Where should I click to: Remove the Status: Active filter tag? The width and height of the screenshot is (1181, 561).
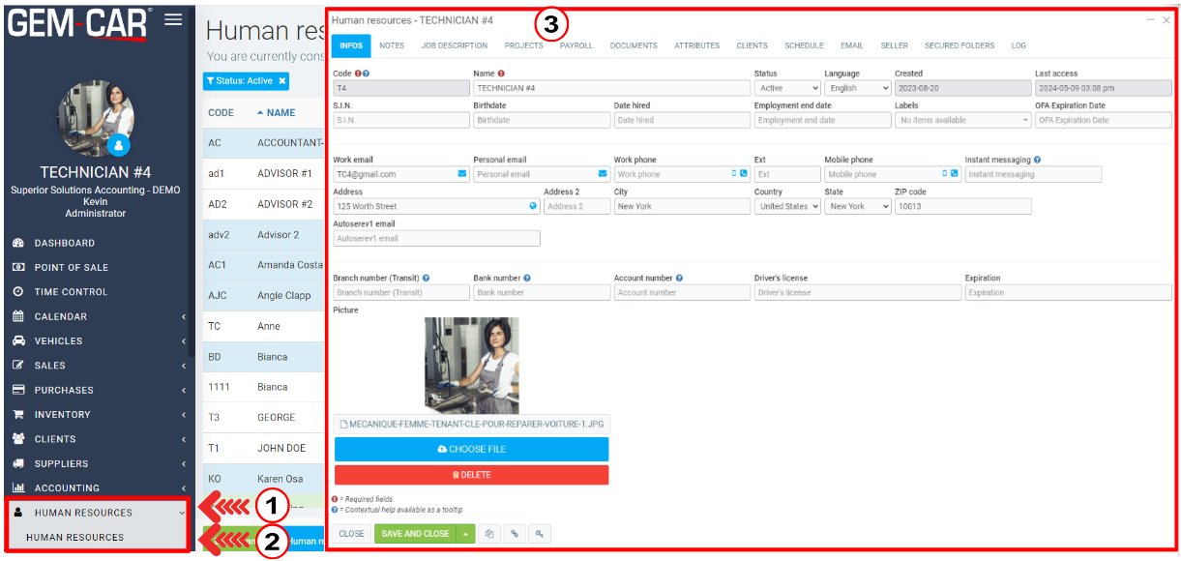point(282,81)
